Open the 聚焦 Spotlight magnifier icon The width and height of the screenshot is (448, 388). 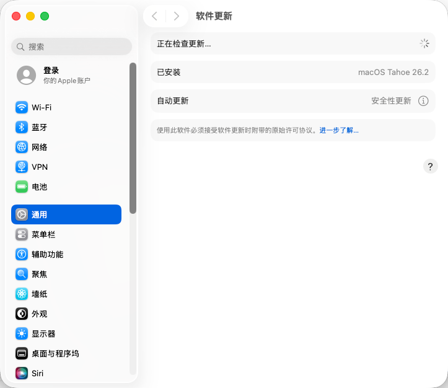click(22, 275)
